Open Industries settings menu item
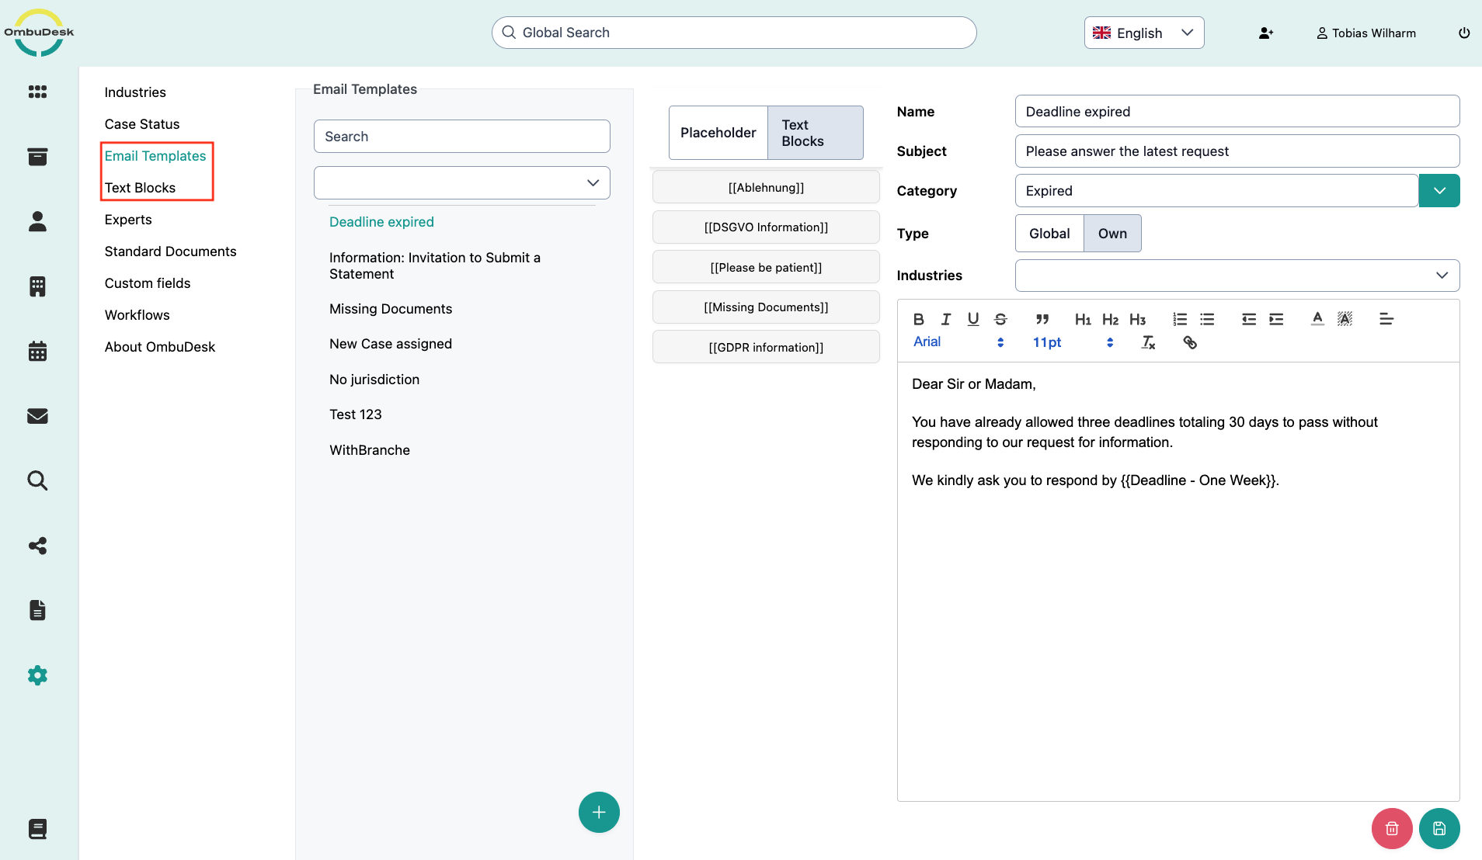The height and width of the screenshot is (860, 1482). [x=135, y=92]
